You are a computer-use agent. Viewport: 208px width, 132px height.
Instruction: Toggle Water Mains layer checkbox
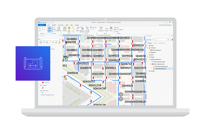point(42,91)
